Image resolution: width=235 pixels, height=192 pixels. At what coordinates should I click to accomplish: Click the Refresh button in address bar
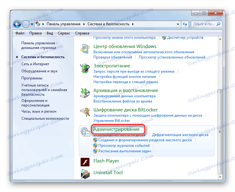click(185, 24)
